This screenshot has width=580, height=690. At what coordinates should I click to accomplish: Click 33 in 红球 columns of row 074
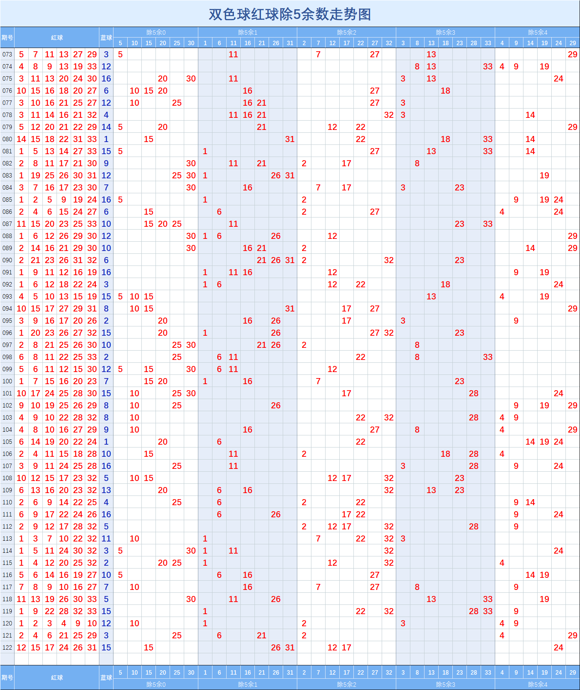pyautogui.click(x=92, y=66)
